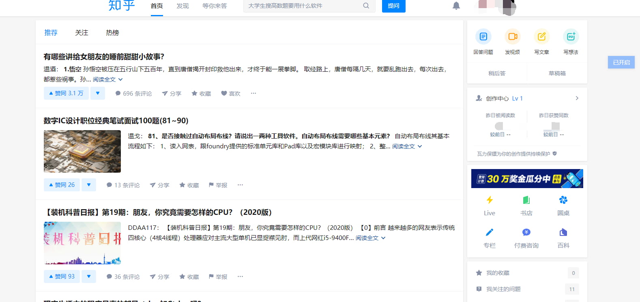Toggle the 已开启 enabled switch
This screenshot has height=302, width=640.
coord(621,62)
